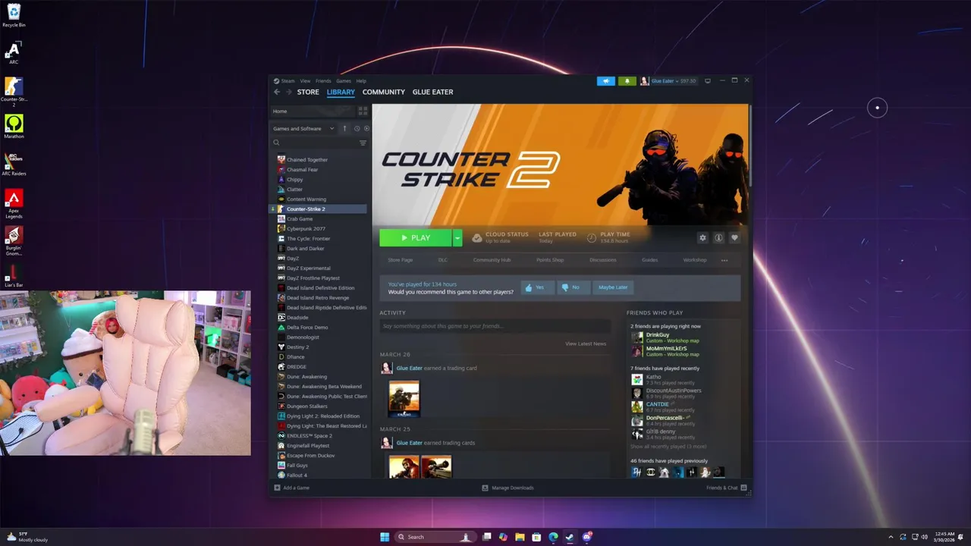Open Manage Downloads at the bottom
The width and height of the screenshot is (971, 546).
508,488
